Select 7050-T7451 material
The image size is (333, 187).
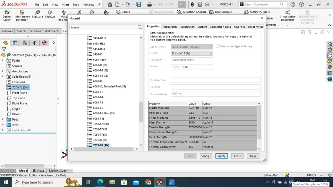(x=100, y=129)
